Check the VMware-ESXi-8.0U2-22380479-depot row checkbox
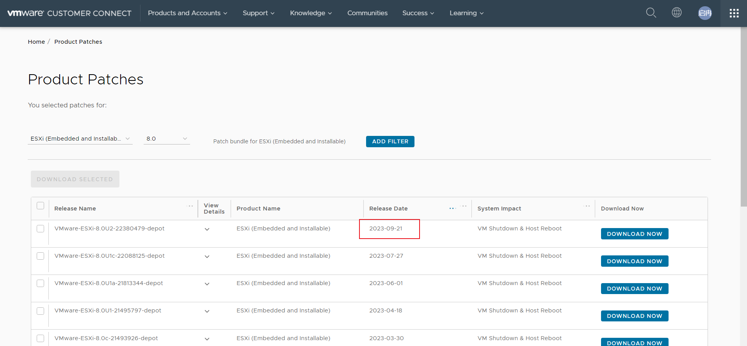747x346 pixels. pos(41,228)
